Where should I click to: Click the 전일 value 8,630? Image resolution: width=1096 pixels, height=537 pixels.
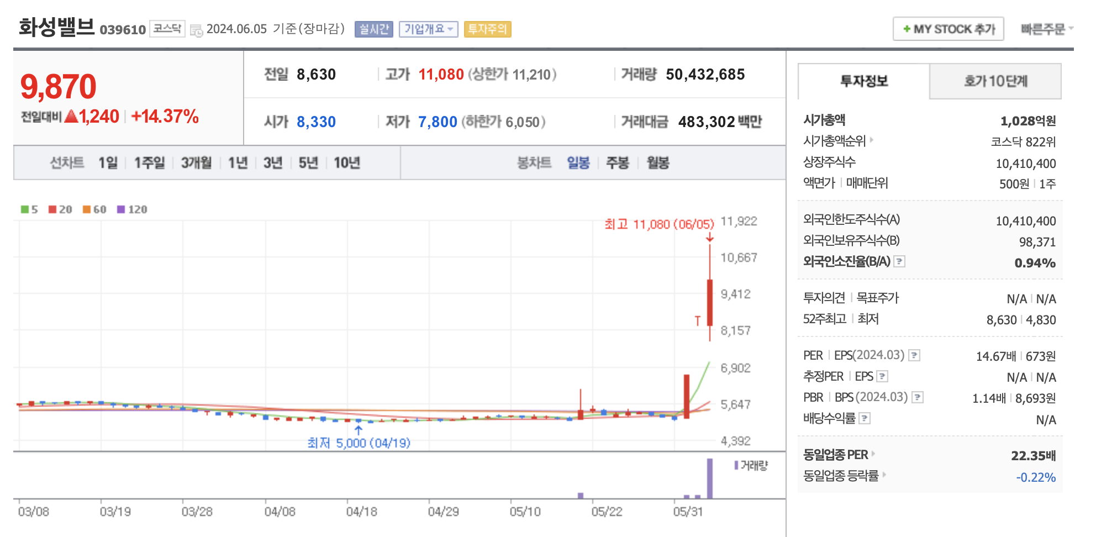[316, 75]
